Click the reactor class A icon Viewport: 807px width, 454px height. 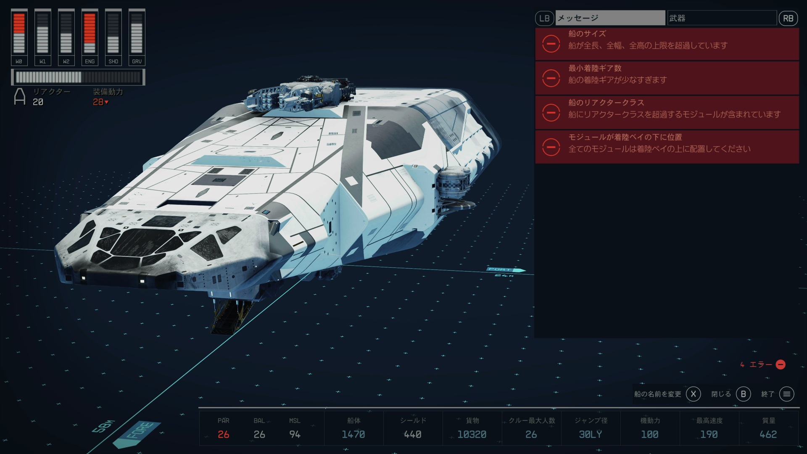pyautogui.click(x=20, y=97)
